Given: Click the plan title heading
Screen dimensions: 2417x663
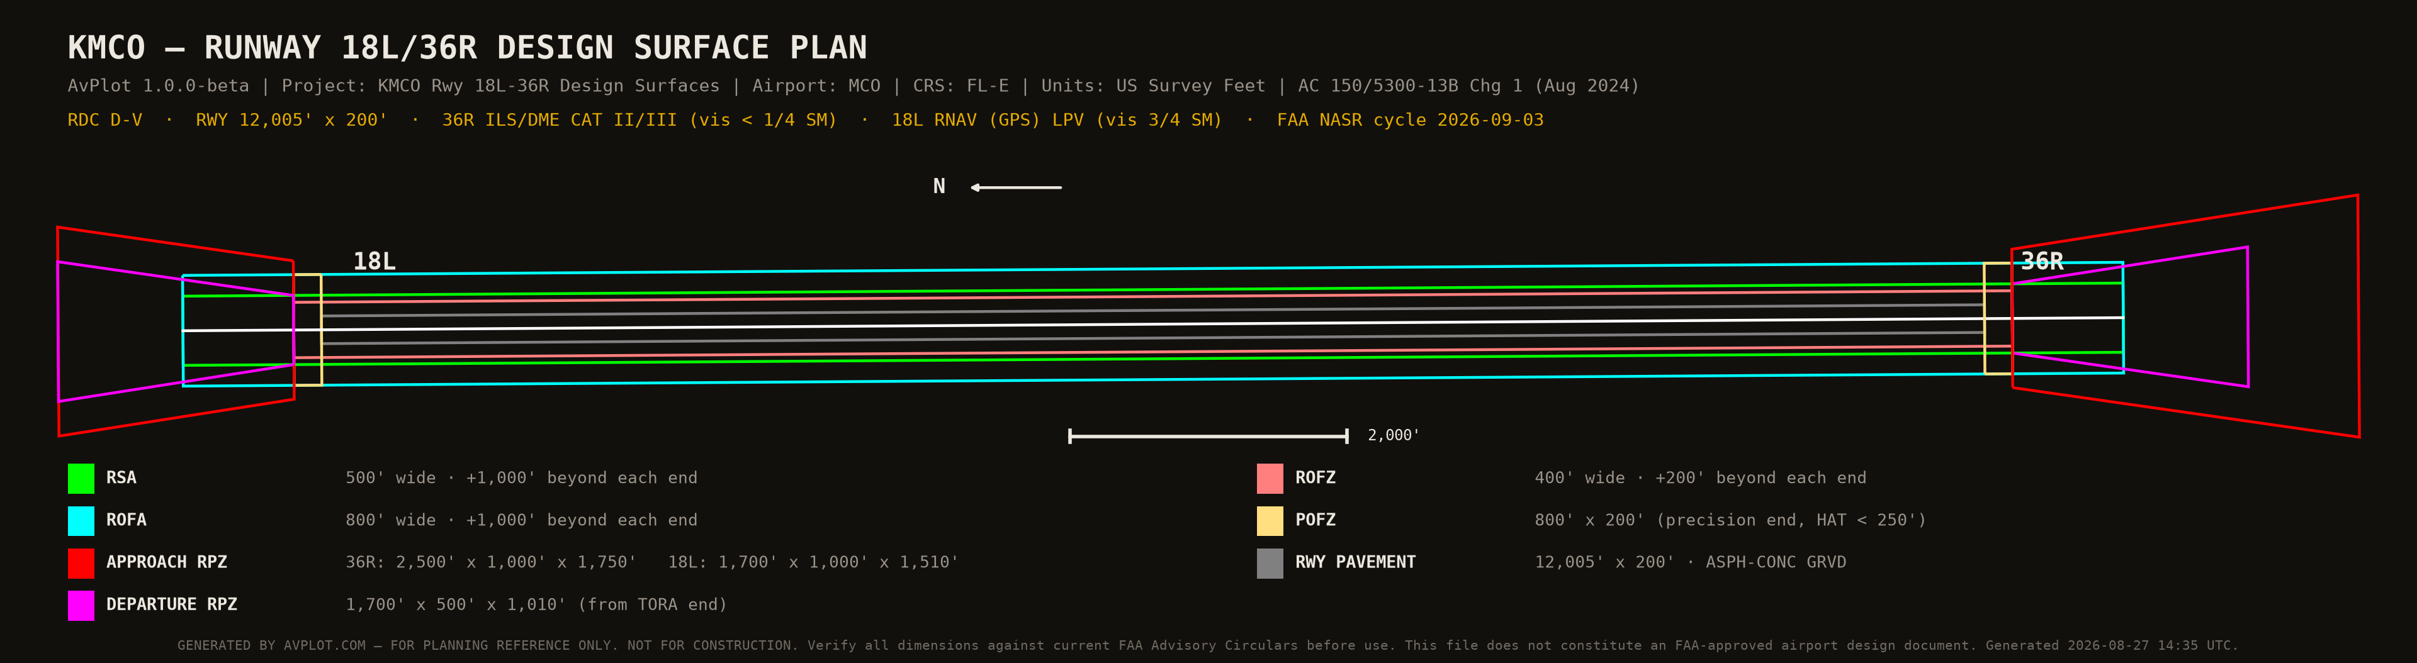Looking at the screenshot, I should pyautogui.click(x=467, y=48).
